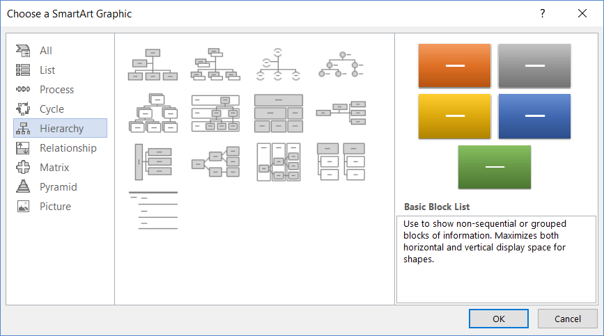Select the Horizontal Multi-Level Hierarchy layout

coord(153,162)
